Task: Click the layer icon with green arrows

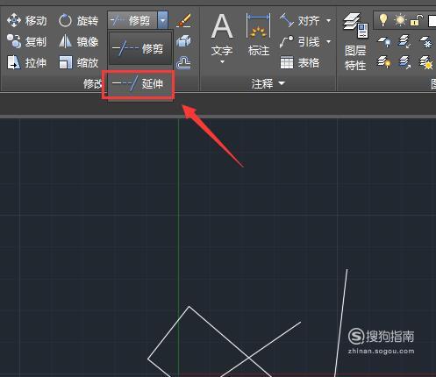Action: (x=404, y=42)
